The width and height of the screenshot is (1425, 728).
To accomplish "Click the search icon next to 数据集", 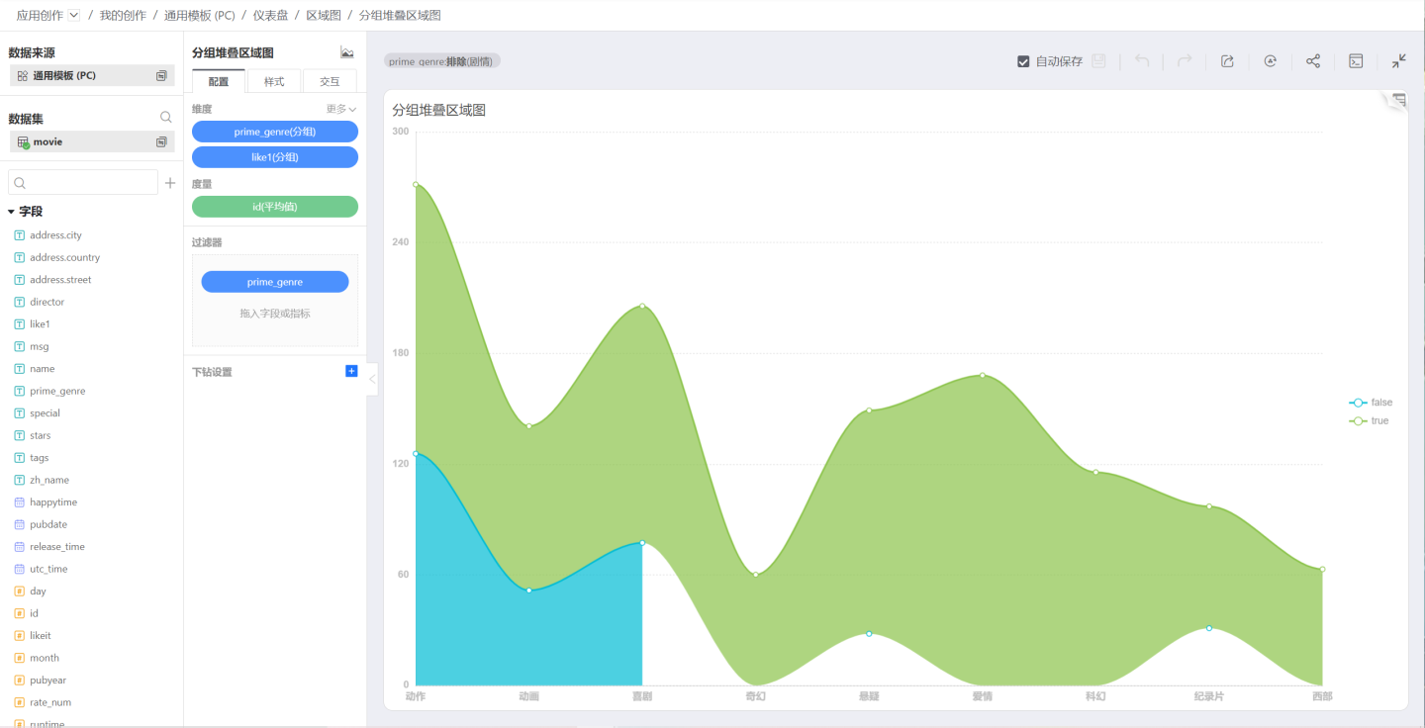I will pos(166,118).
